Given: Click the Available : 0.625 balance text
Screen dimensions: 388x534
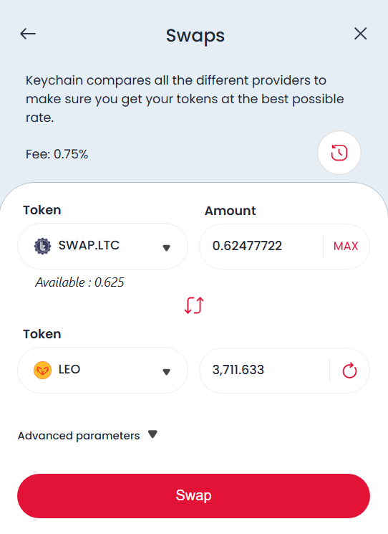Looking at the screenshot, I should click(79, 282).
